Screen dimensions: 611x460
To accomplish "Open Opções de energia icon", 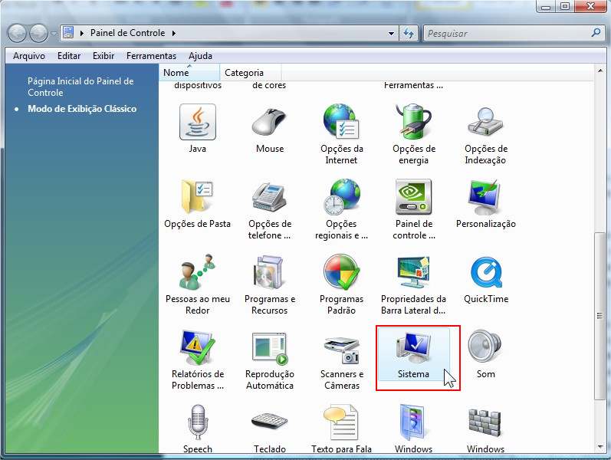I will point(413,123).
